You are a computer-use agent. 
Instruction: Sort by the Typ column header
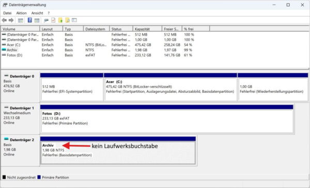click(73, 29)
